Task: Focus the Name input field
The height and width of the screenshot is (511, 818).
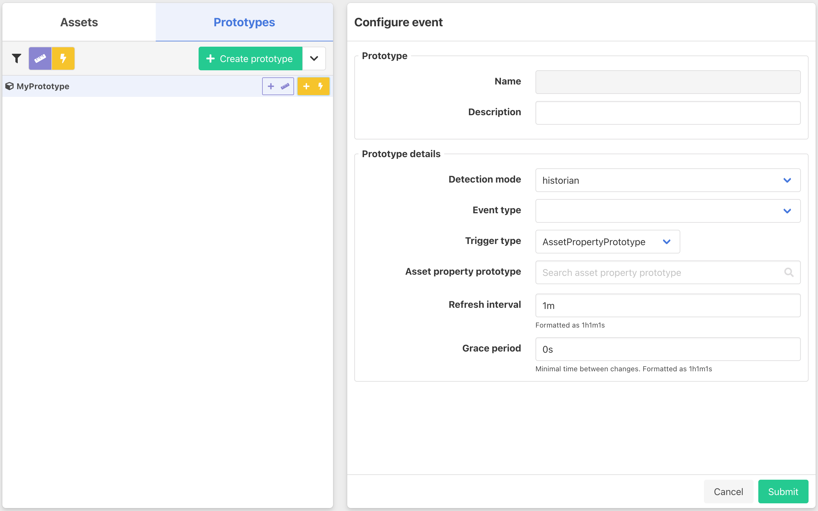Action: [668, 82]
